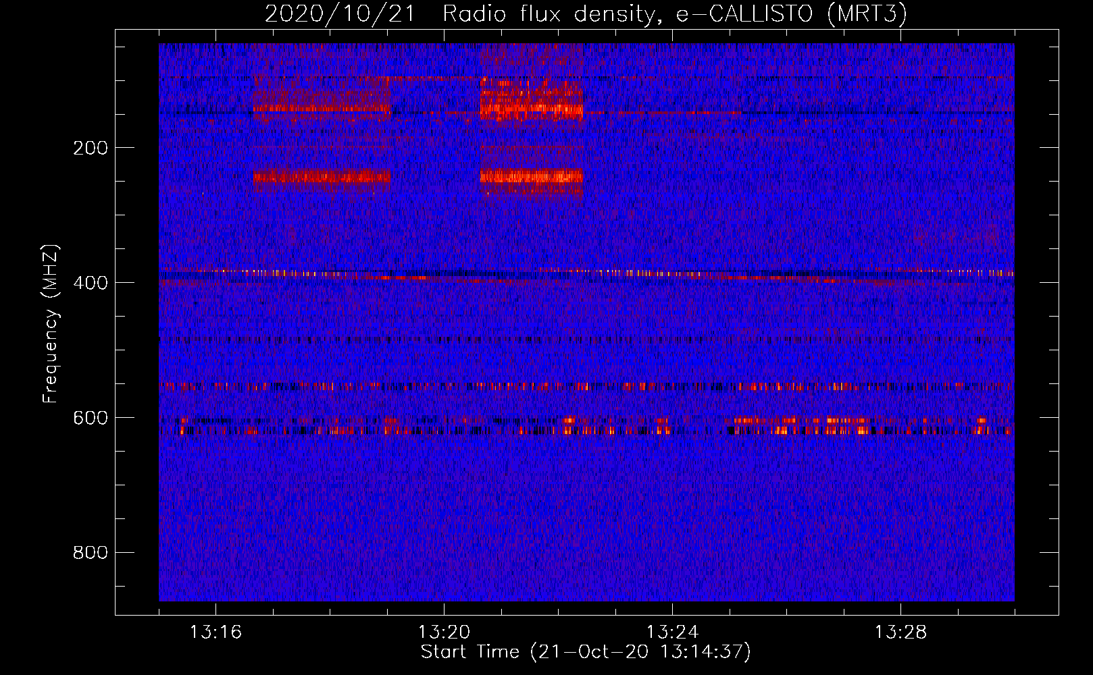Click the 200 frequency tick label

[x=91, y=148]
